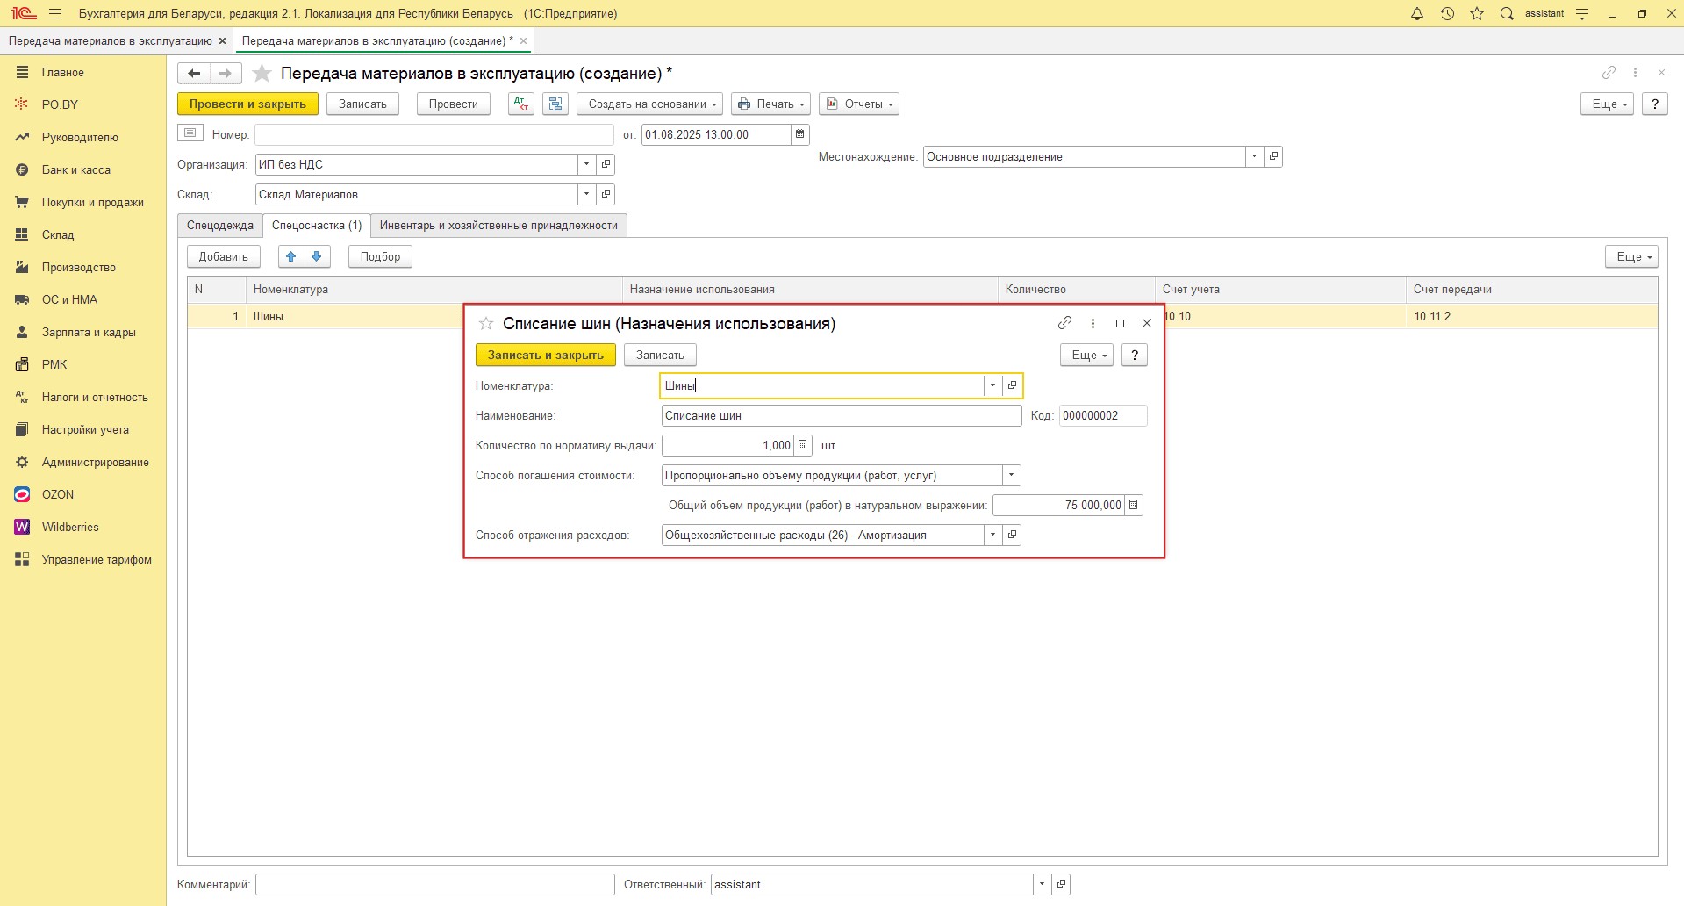
Task: Click the Записать и закрыть button
Action: (x=545, y=355)
